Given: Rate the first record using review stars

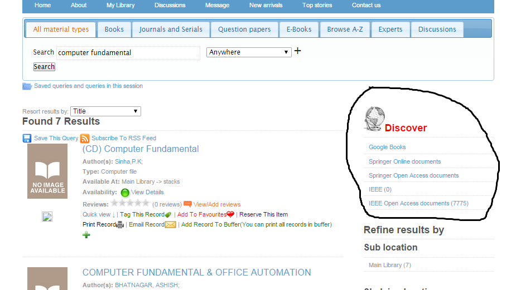Looking at the screenshot, I should click(x=131, y=204).
